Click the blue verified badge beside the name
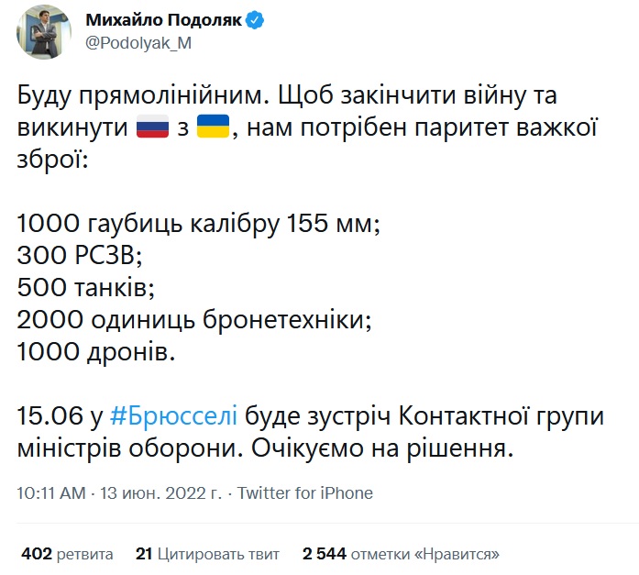 click(257, 19)
